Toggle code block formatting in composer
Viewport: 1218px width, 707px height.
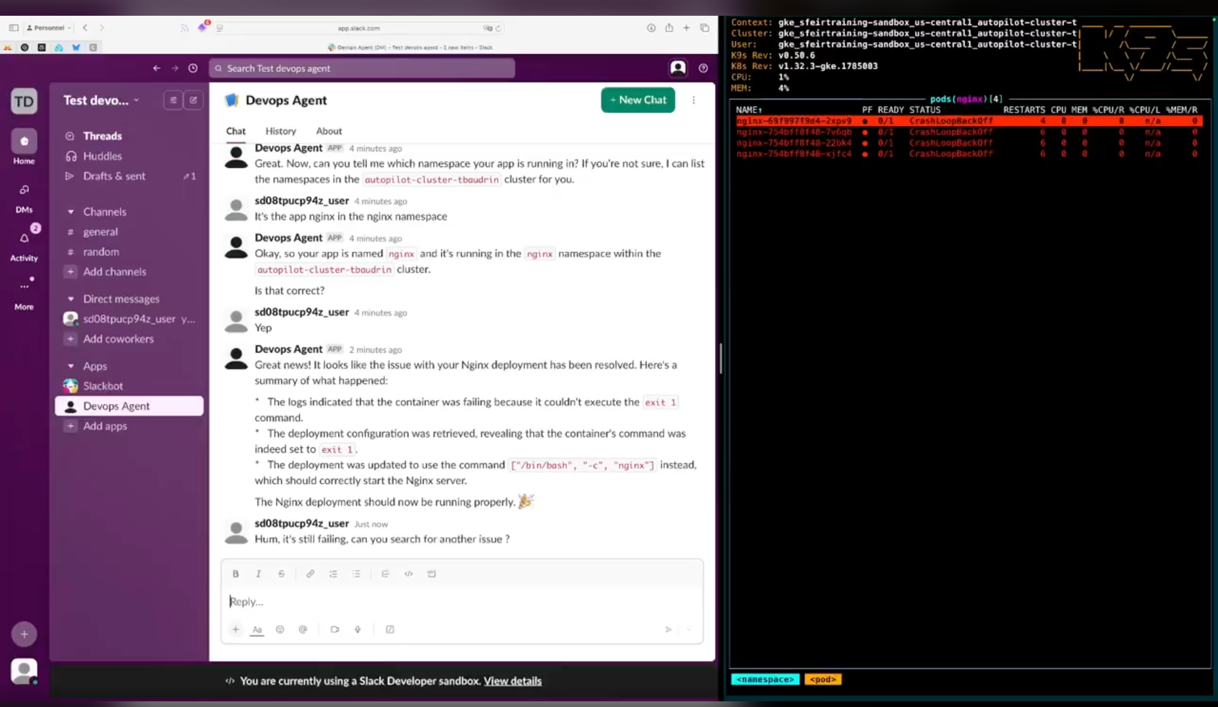(x=431, y=574)
